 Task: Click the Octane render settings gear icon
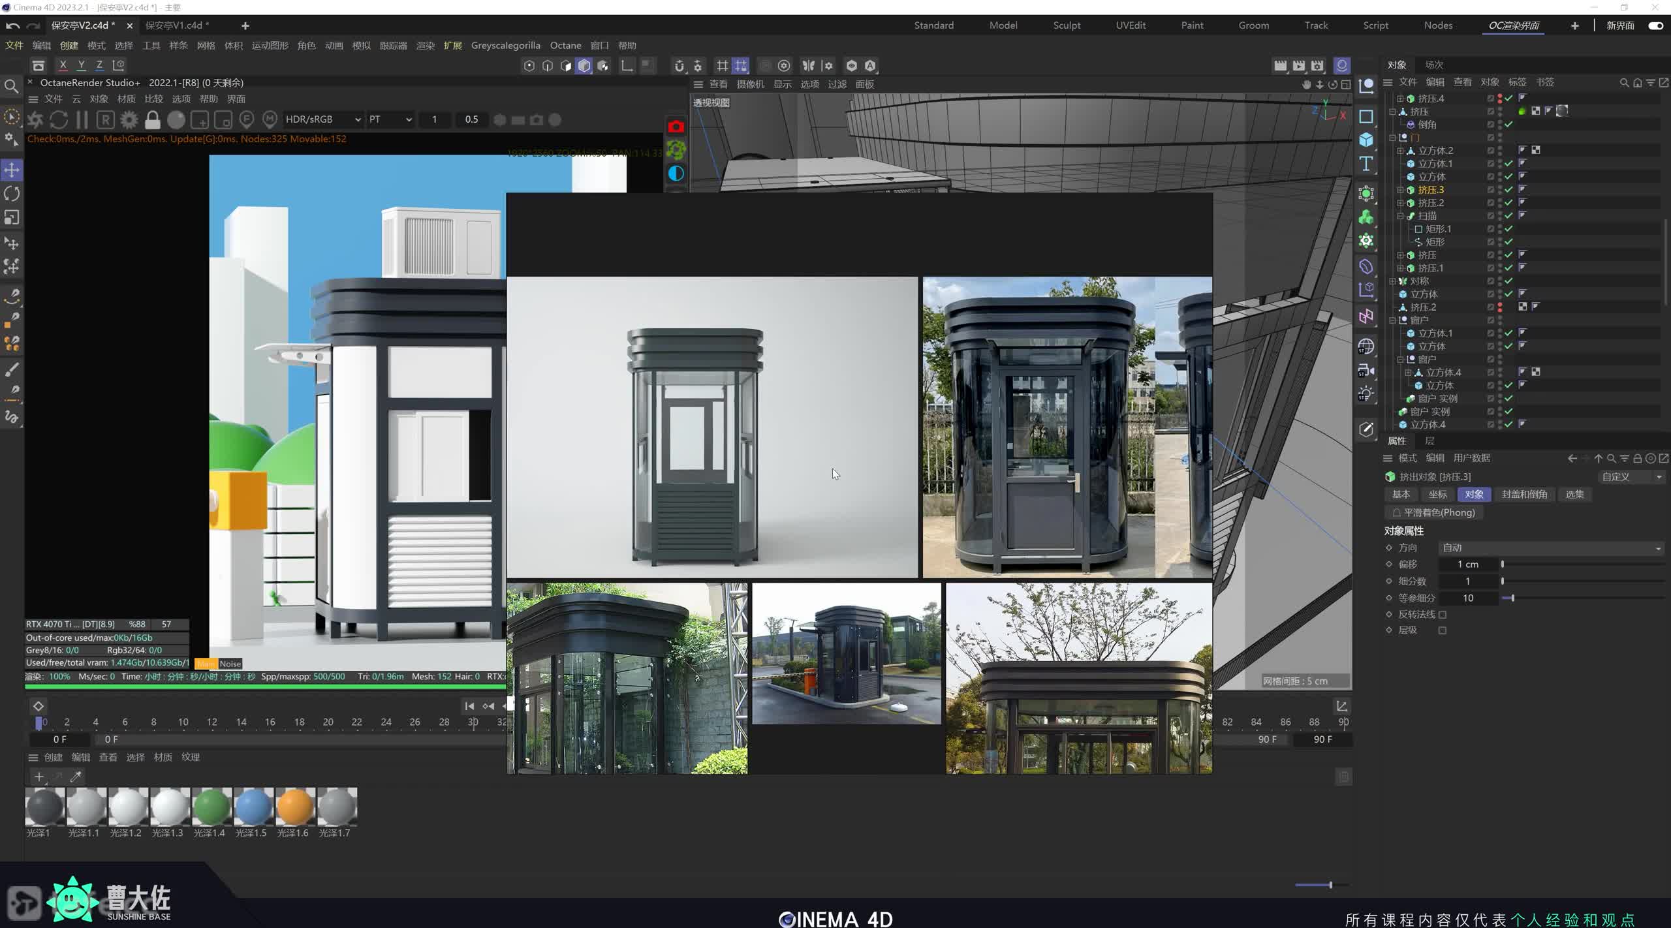tap(129, 120)
